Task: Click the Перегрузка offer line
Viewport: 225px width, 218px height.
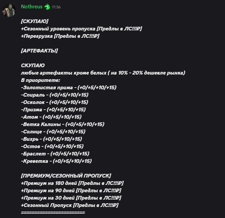Action: tap(60, 36)
